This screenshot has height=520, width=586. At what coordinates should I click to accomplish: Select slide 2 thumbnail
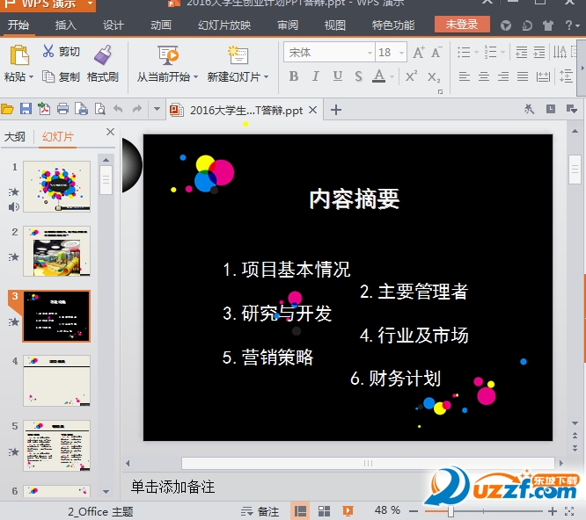click(x=57, y=251)
